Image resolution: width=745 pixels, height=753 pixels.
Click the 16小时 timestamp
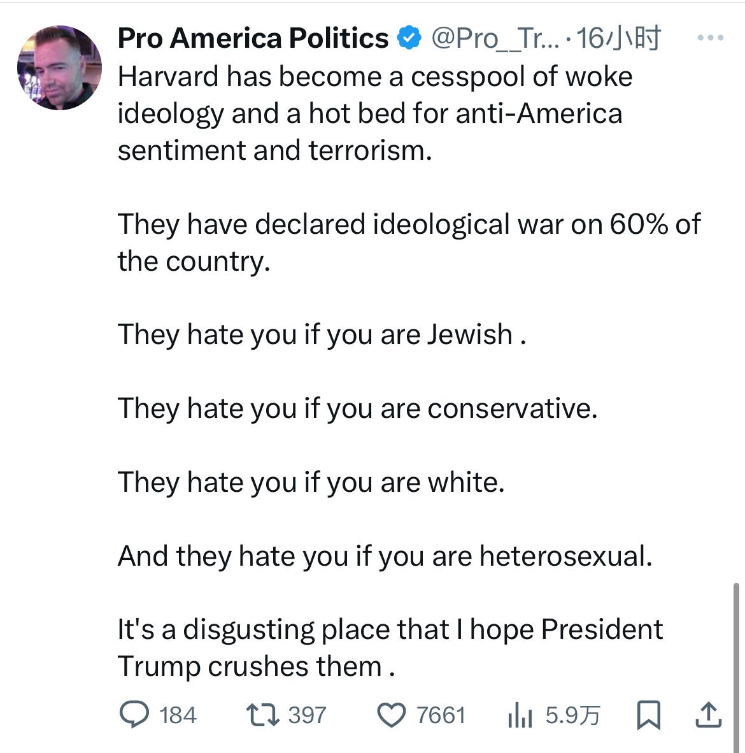tap(618, 39)
